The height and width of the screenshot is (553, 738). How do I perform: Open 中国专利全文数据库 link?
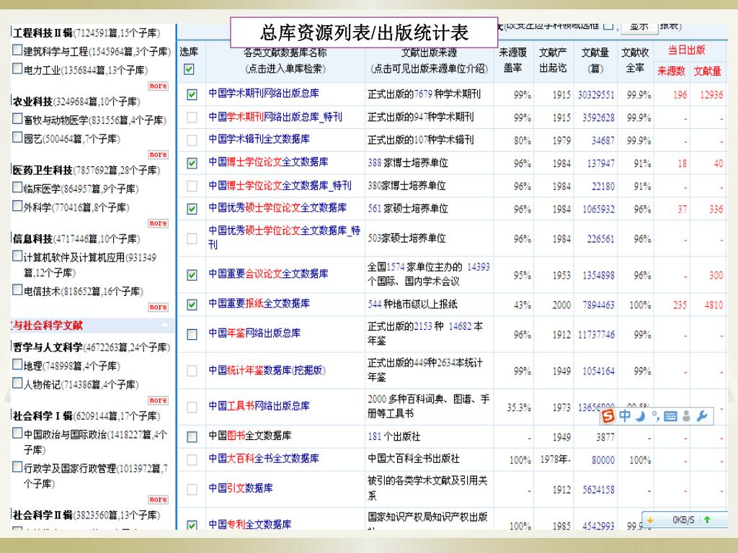point(250,524)
